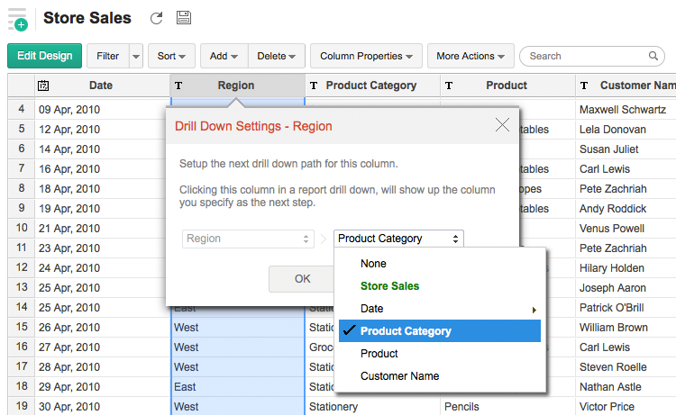Click the refresh icon next to Store Sales
This screenshot has width=676, height=415.
(x=157, y=18)
